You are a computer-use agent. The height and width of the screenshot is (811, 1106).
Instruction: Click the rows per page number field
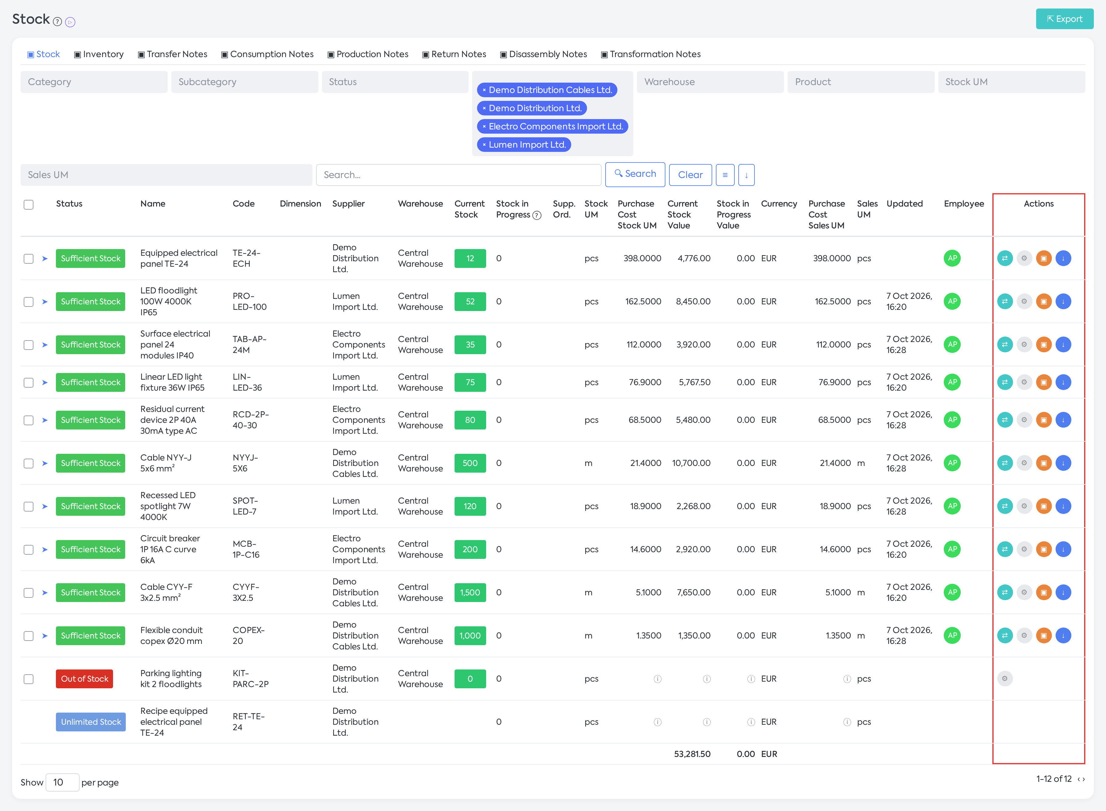click(x=62, y=782)
